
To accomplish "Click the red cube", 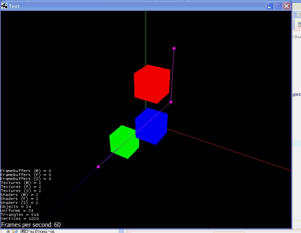I will click(152, 84).
